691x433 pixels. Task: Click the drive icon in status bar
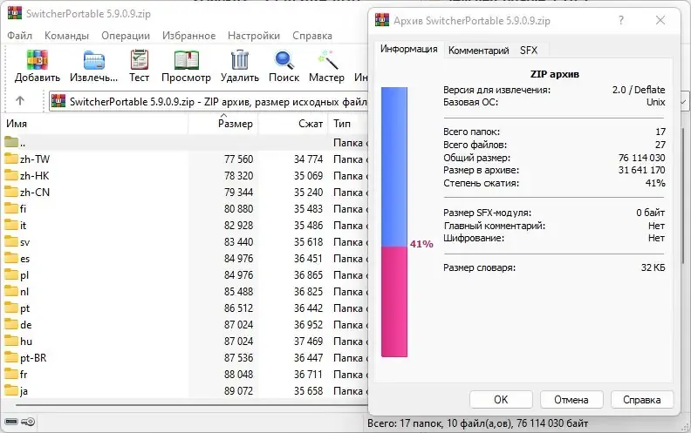pos(11,422)
